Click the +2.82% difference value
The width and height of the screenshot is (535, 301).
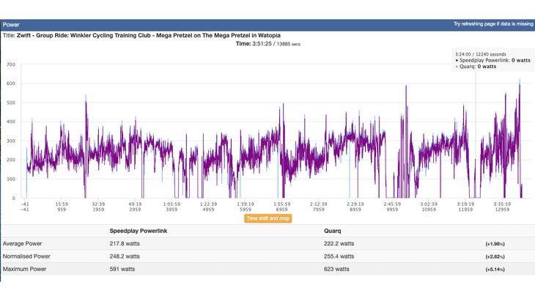click(495, 256)
